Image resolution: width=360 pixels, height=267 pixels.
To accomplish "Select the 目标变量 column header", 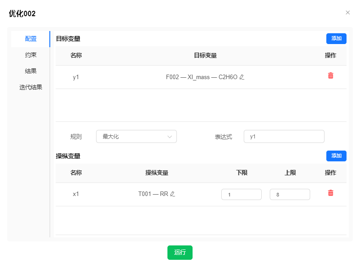I will click(205, 55).
